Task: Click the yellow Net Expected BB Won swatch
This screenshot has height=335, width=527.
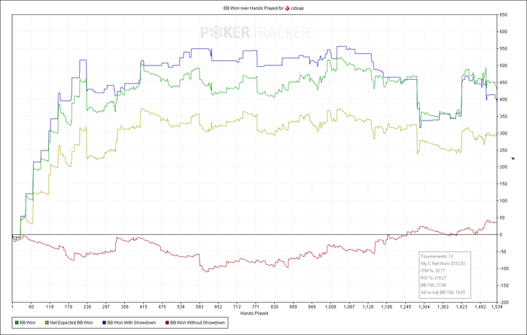Action: [47, 322]
